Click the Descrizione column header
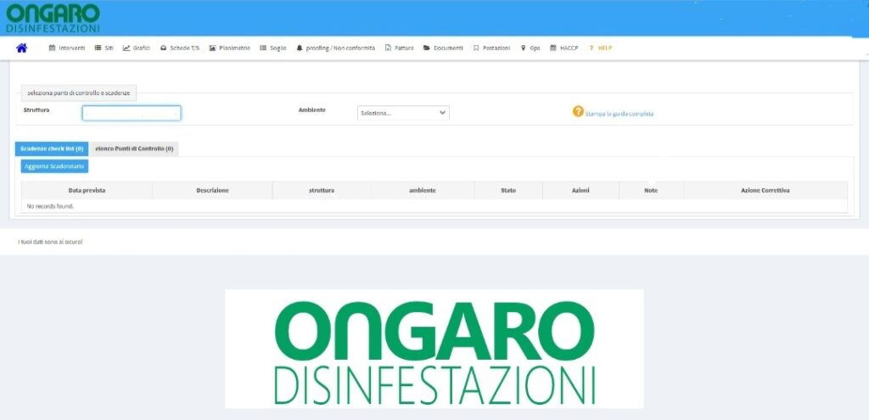 click(212, 190)
